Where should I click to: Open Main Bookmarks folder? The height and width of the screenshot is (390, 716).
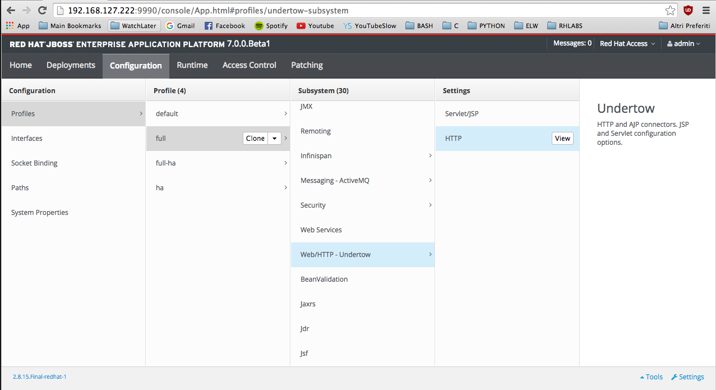70,26
